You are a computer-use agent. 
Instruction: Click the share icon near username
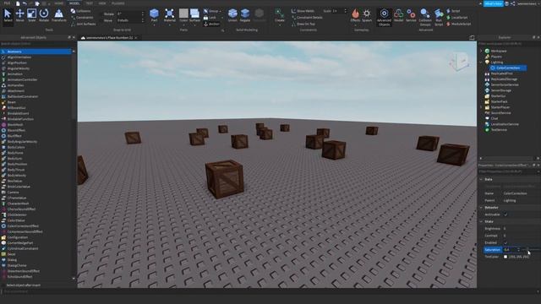[x=513, y=3]
